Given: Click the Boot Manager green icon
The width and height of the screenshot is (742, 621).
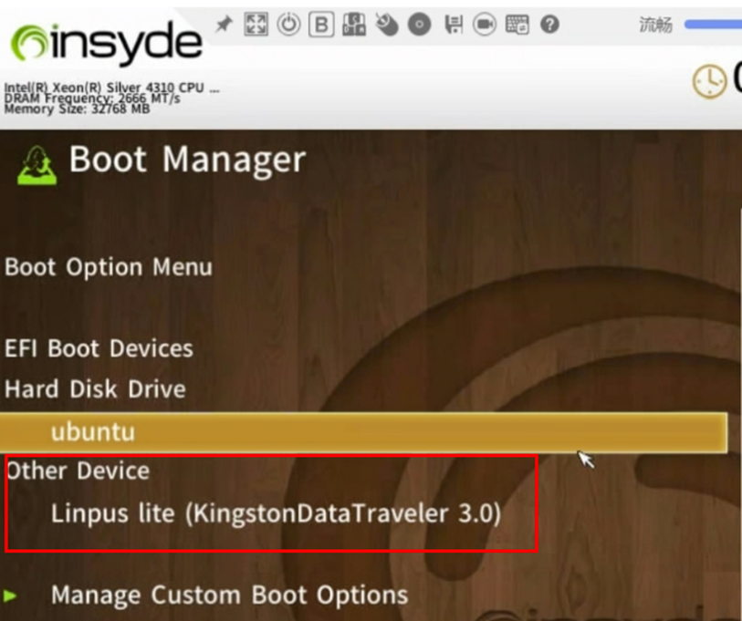Looking at the screenshot, I should click(x=37, y=166).
